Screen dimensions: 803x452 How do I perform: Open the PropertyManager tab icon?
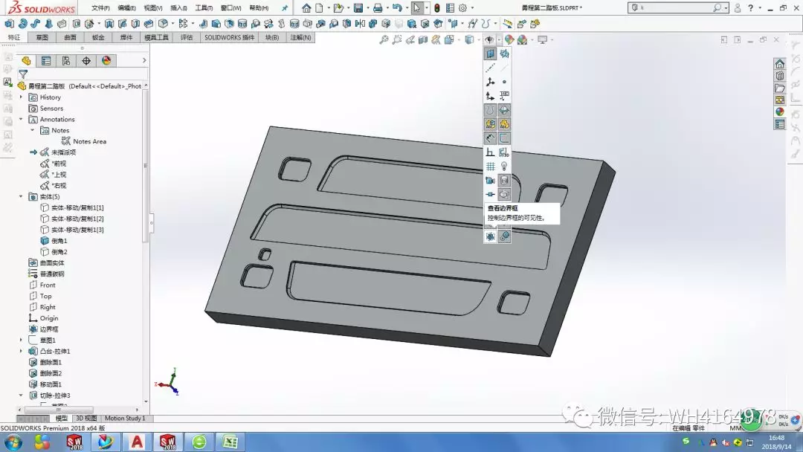click(46, 61)
